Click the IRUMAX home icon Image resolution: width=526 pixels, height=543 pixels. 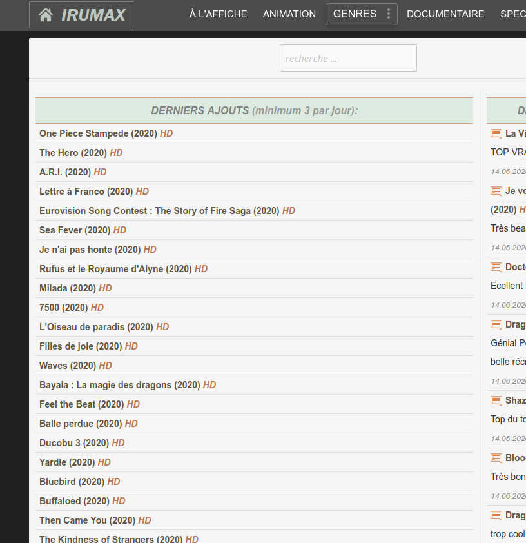point(46,15)
